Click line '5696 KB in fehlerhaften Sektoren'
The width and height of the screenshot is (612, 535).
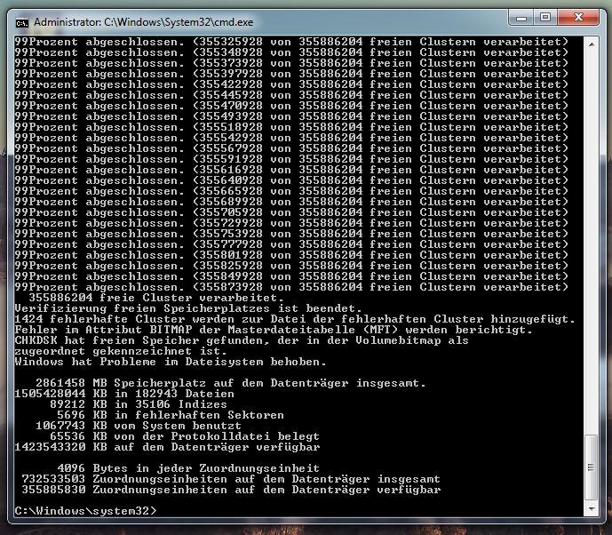(171, 415)
